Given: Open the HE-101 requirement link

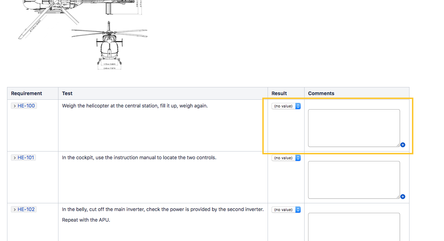Looking at the screenshot, I should click(x=26, y=157).
